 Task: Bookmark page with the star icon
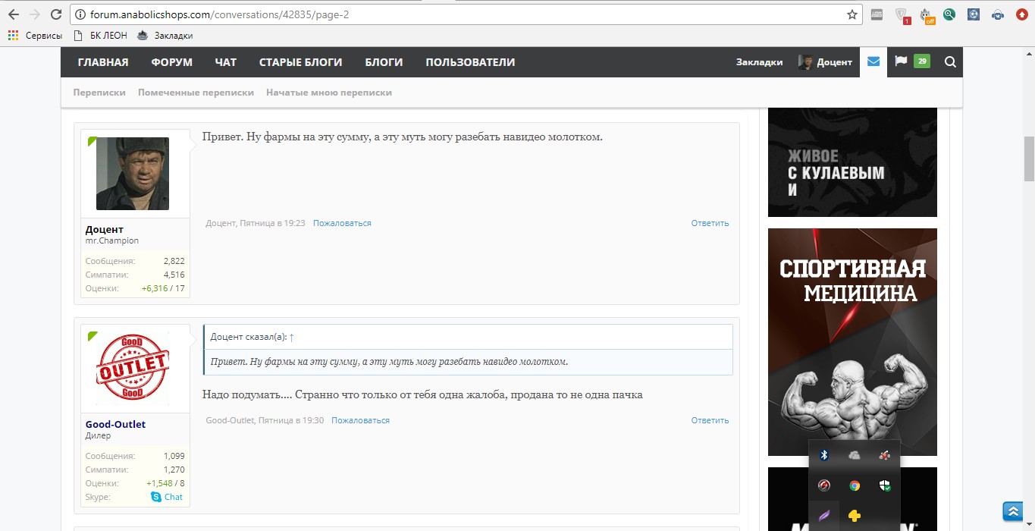[x=852, y=14]
